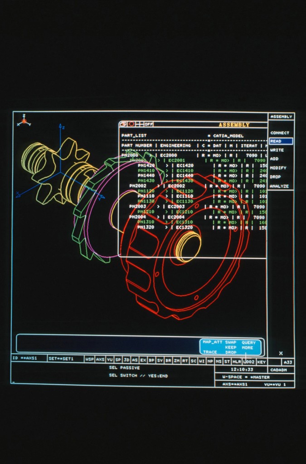Select the ZM zoom function in bottom bar
The image size is (306, 464).
click(177, 360)
